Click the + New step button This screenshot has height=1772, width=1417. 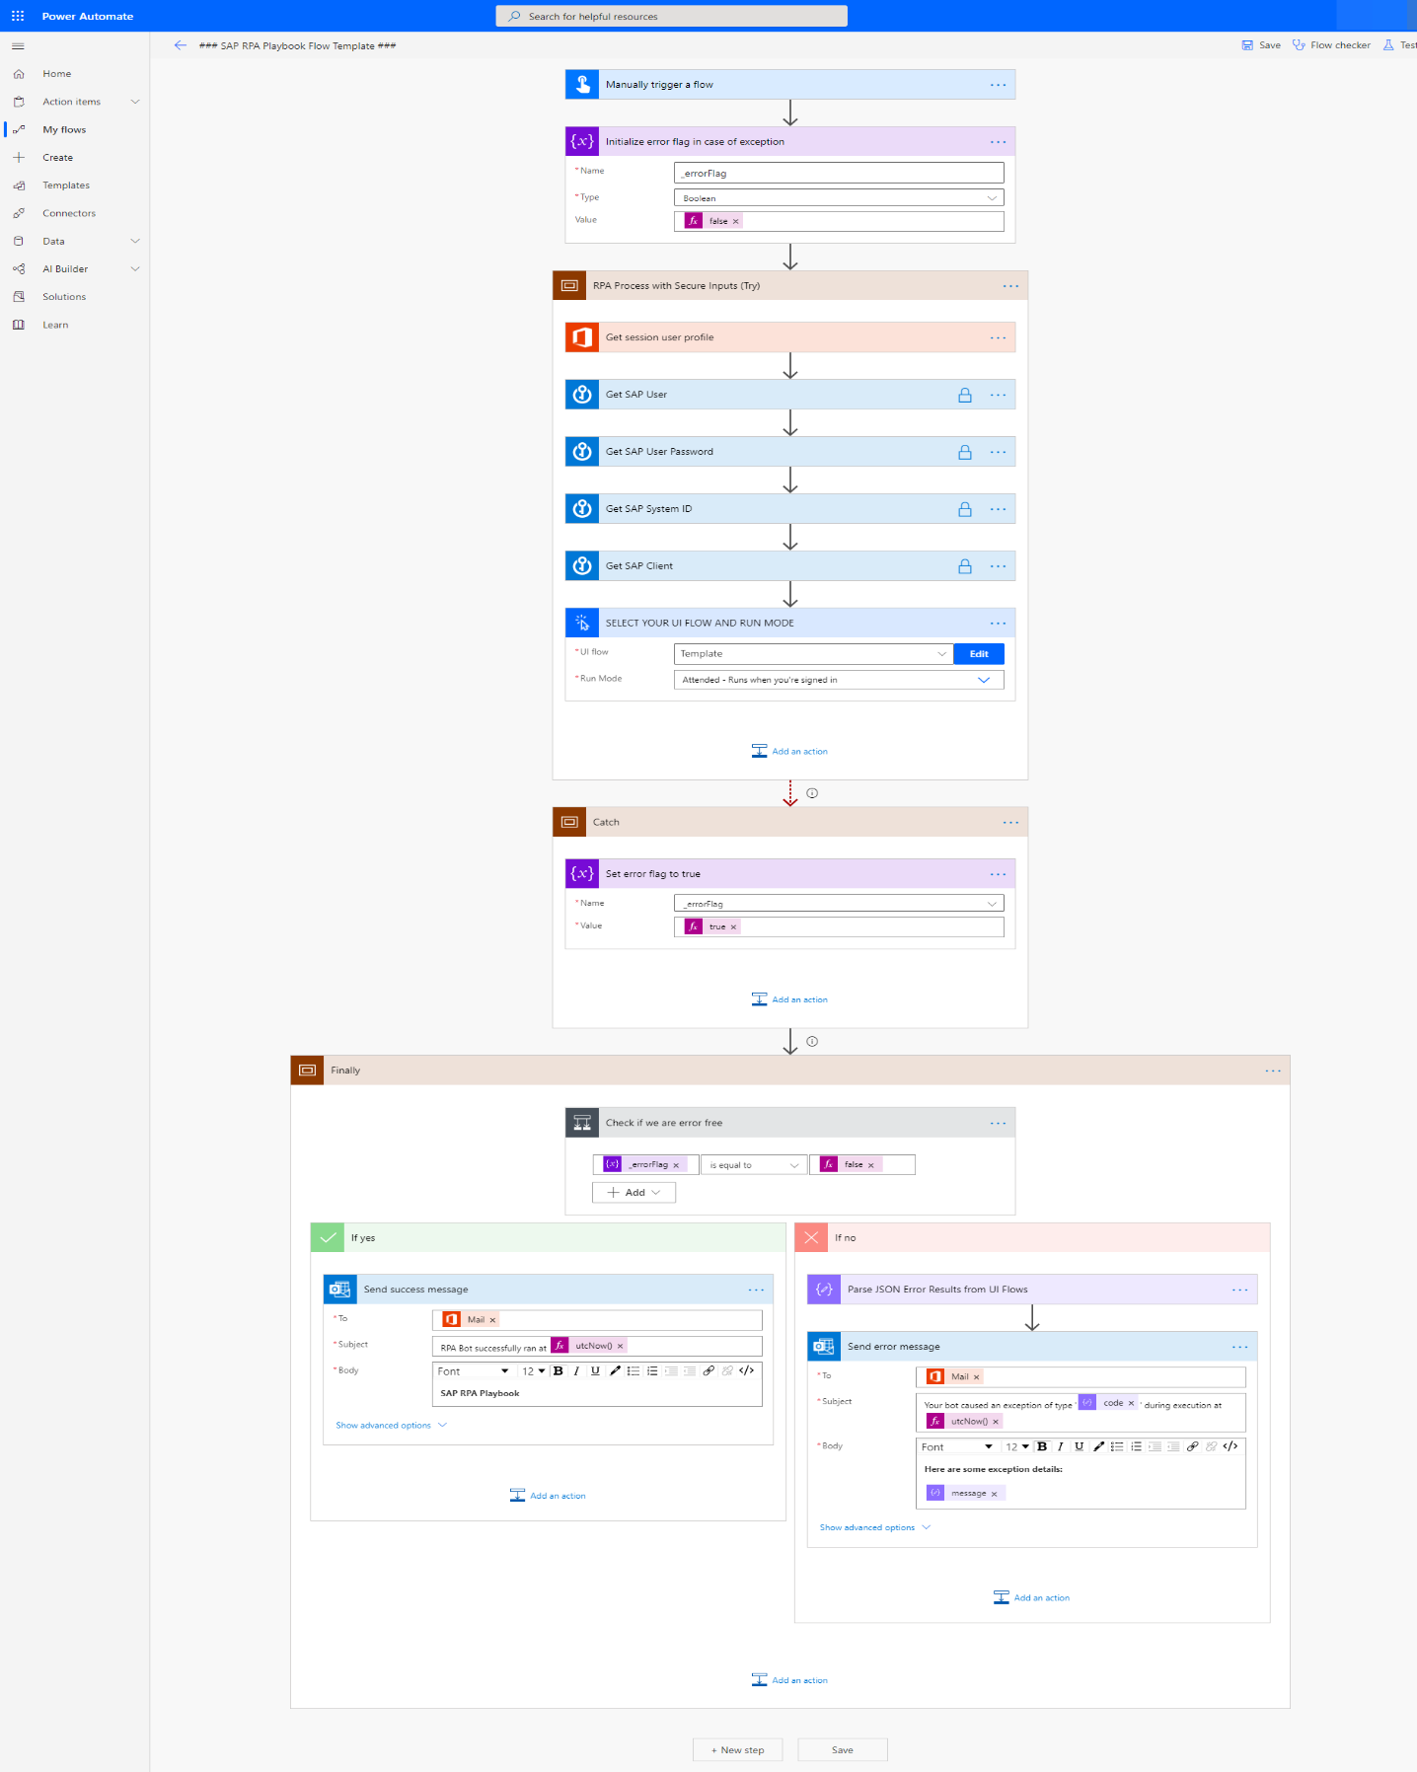tap(737, 1749)
